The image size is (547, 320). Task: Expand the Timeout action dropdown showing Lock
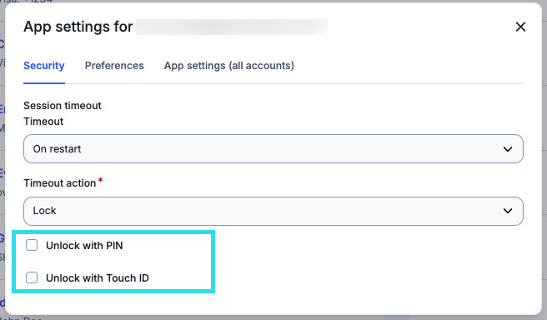tap(273, 211)
